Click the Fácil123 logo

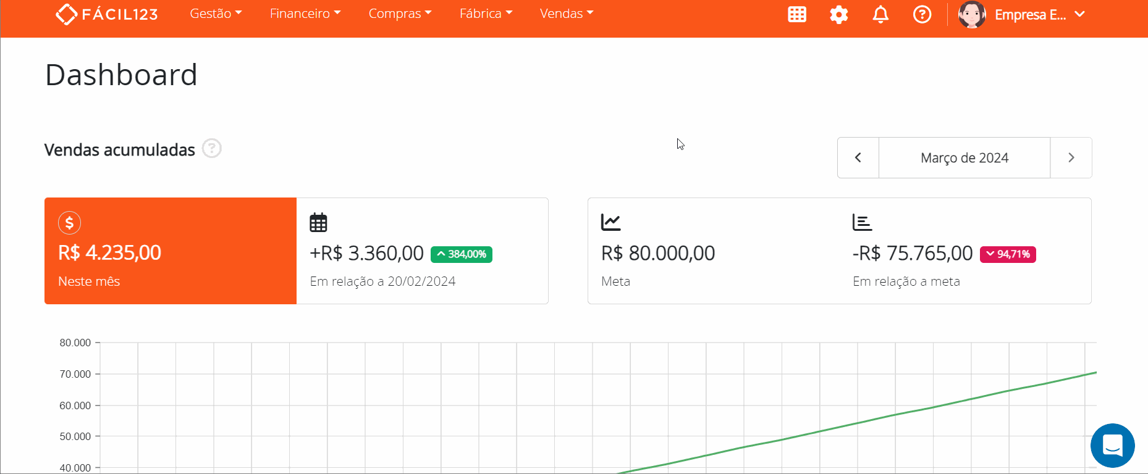pos(107,14)
